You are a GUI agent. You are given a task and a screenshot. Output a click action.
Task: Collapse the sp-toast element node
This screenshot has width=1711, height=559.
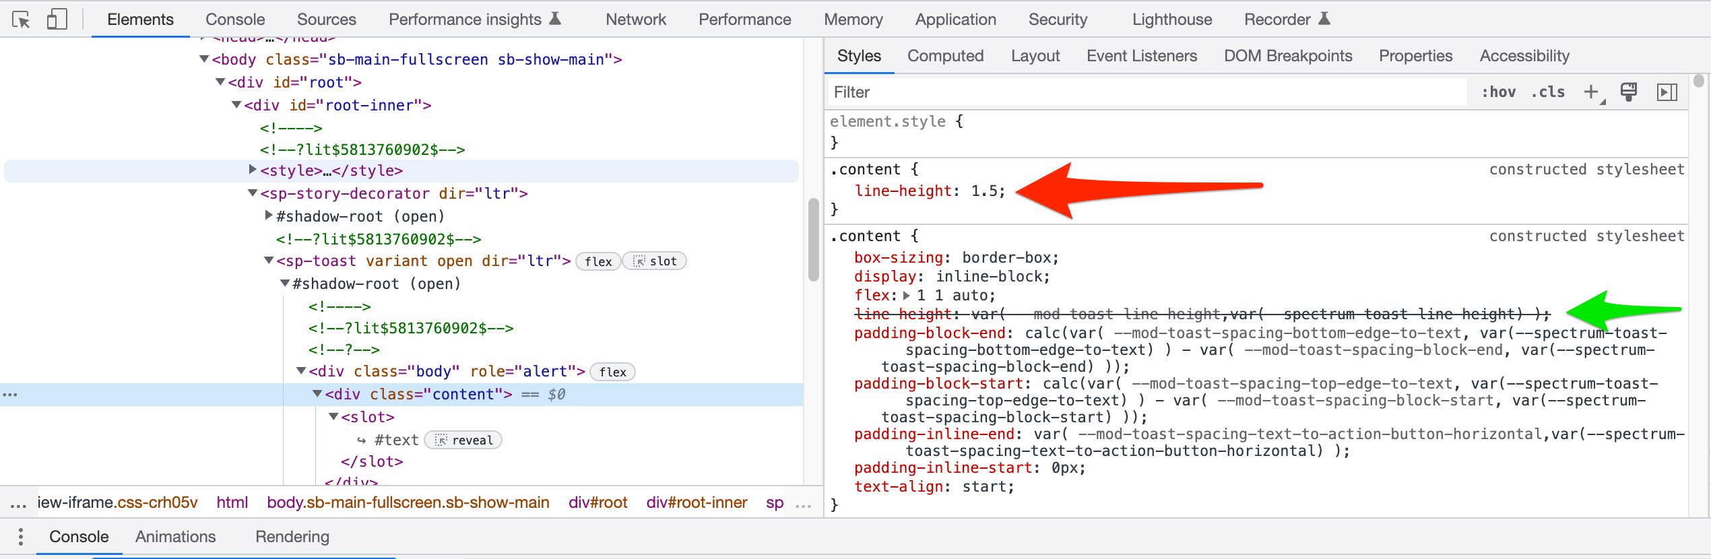pyautogui.click(x=269, y=261)
